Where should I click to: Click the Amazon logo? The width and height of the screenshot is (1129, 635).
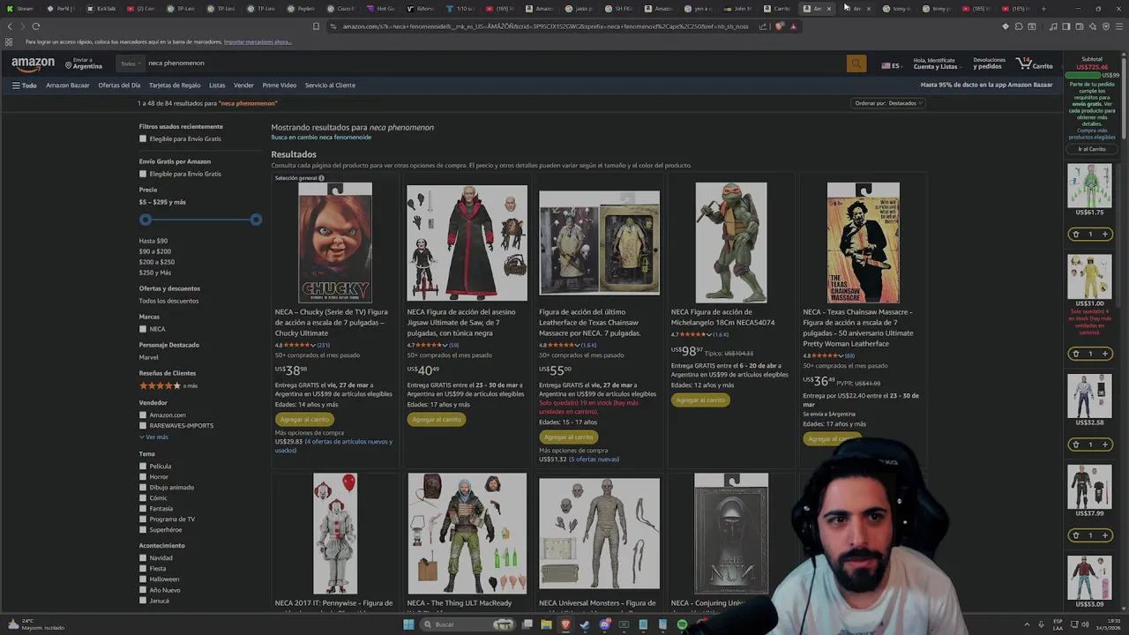pyautogui.click(x=33, y=63)
